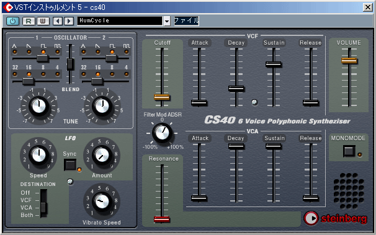Viewport: 376px width, 235px height.
Task: Click the BLEND slider handle
Action: [70, 64]
